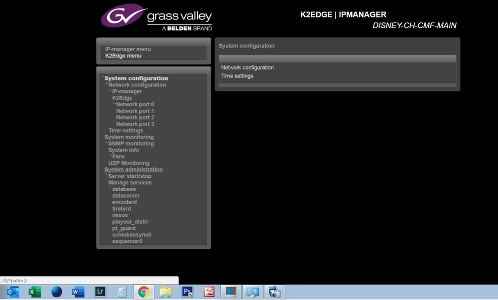498x300 pixels.
Task: Open Microsoft Word from the taskbar
Action: (x=78, y=292)
